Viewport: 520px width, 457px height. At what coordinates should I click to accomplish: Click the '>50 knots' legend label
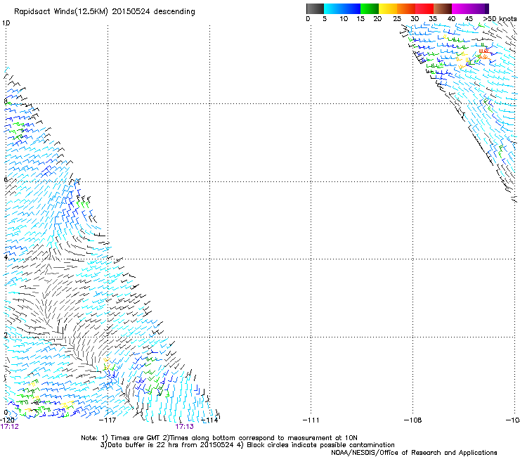click(500, 19)
